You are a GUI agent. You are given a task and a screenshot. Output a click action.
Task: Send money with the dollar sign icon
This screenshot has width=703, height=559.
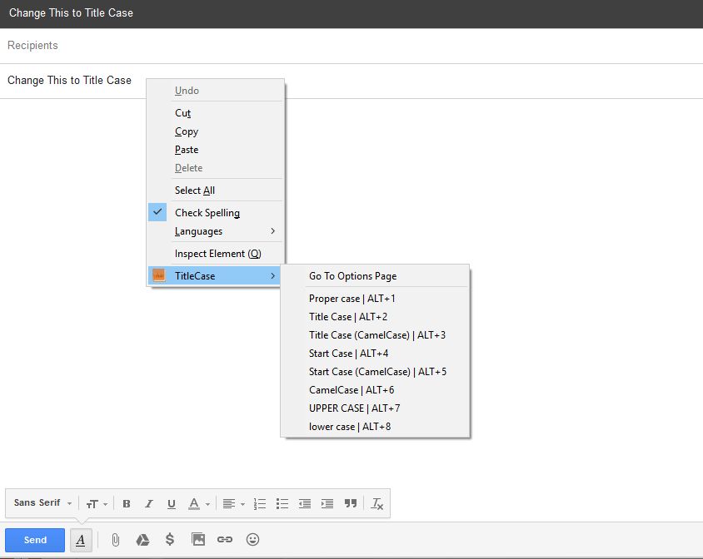(170, 539)
